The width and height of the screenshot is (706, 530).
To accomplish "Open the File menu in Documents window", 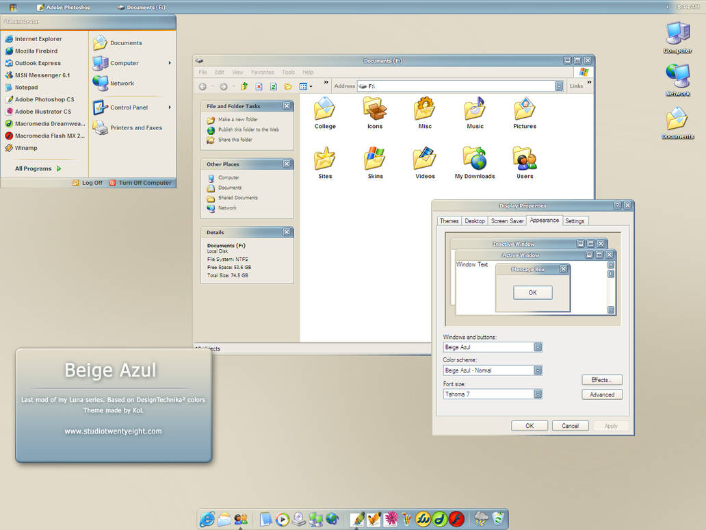I will [x=203, y=72].
